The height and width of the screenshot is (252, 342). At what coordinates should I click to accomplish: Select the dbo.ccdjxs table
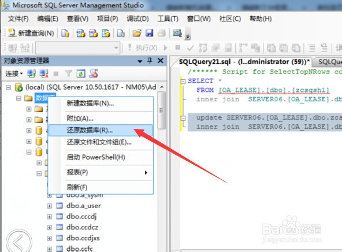83,238
